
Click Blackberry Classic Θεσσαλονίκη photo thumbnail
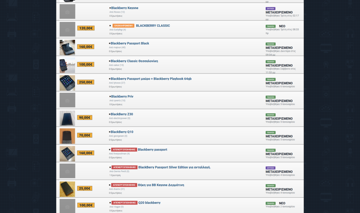click(x=67, y=65)
